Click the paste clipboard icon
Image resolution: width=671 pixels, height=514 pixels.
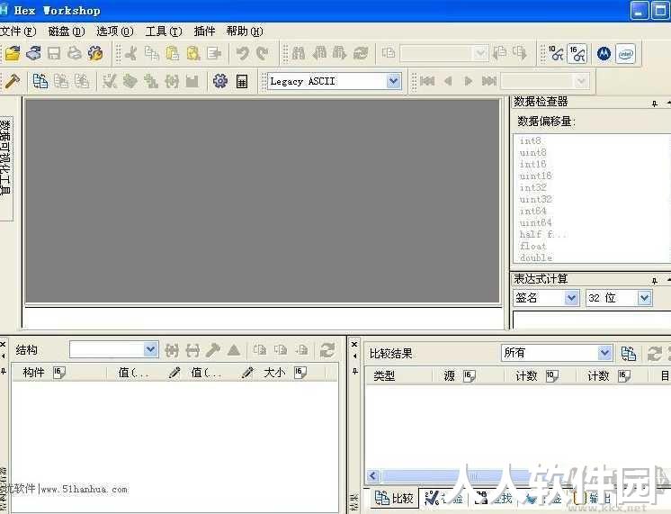(x=173, y=53)
